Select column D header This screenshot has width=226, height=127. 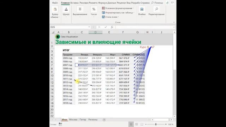95,32
